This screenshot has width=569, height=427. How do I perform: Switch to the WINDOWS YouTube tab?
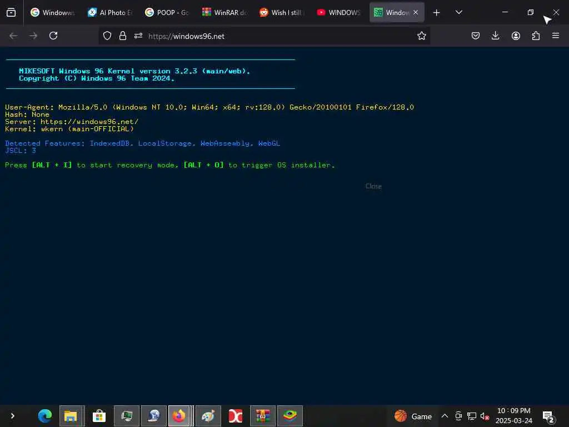pos(339,12)
